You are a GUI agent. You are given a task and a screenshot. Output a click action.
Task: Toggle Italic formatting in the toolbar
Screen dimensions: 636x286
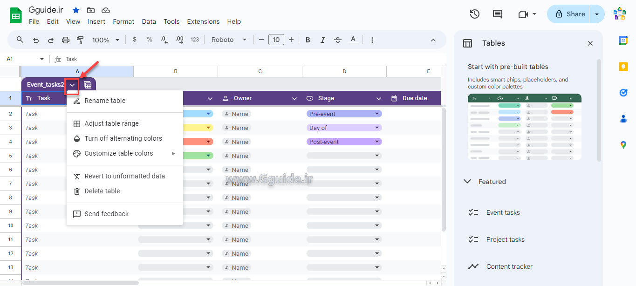(322, 40)
